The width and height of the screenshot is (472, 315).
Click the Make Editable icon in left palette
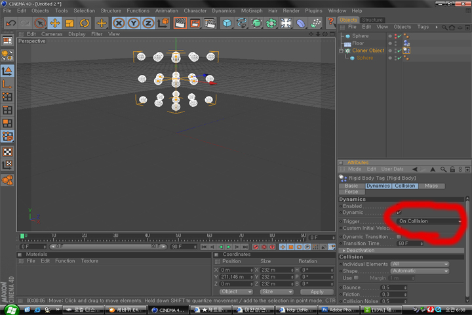click(x=7, y=55)
